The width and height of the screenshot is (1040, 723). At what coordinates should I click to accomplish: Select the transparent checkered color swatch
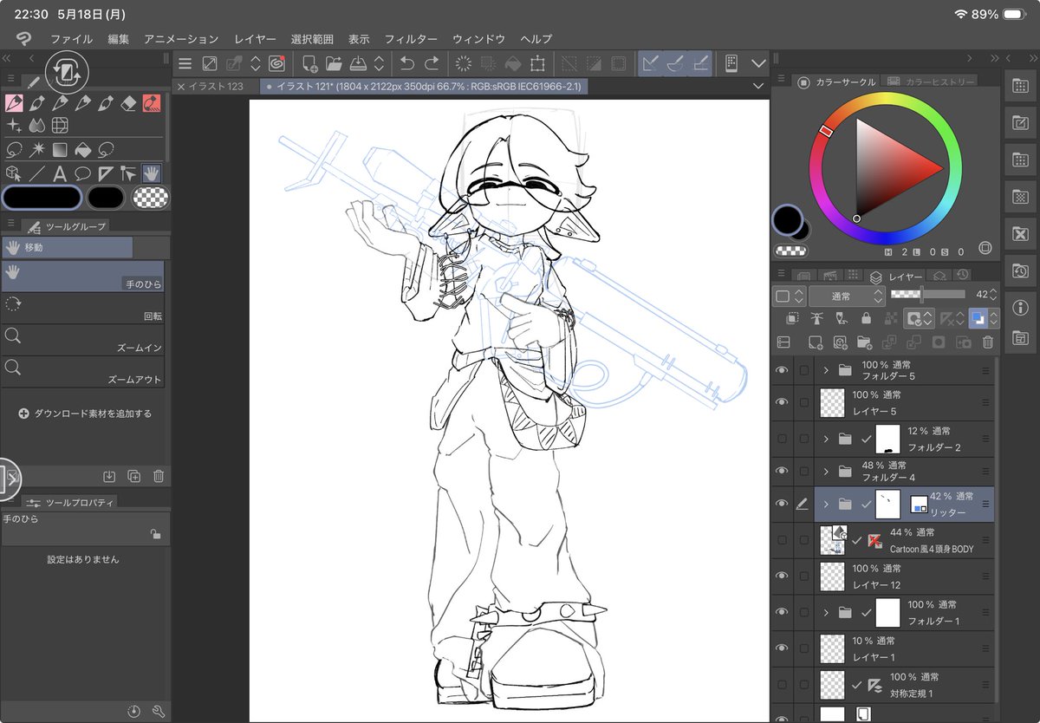pos(151,198)
